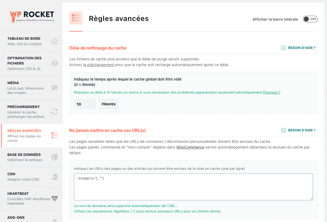Click the Règles avancées header icon

tap(76, 18)
